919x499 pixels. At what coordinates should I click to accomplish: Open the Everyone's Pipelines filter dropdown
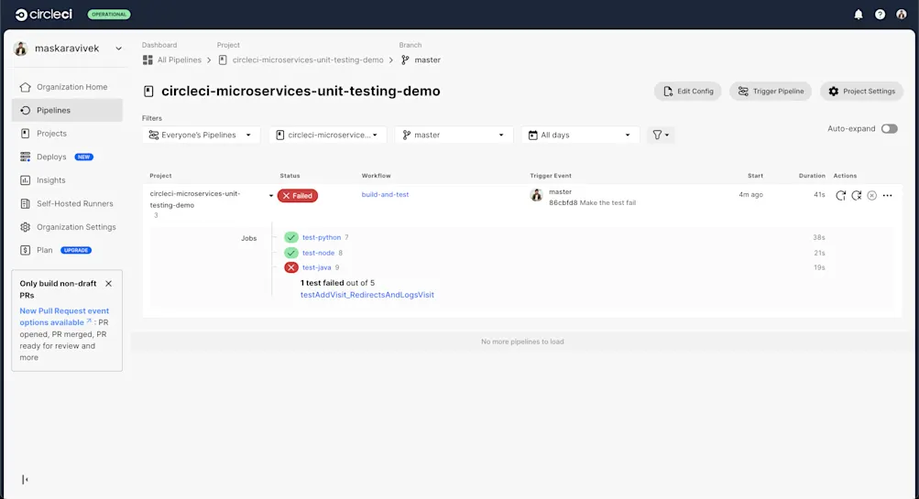click(x=201, y=135)
